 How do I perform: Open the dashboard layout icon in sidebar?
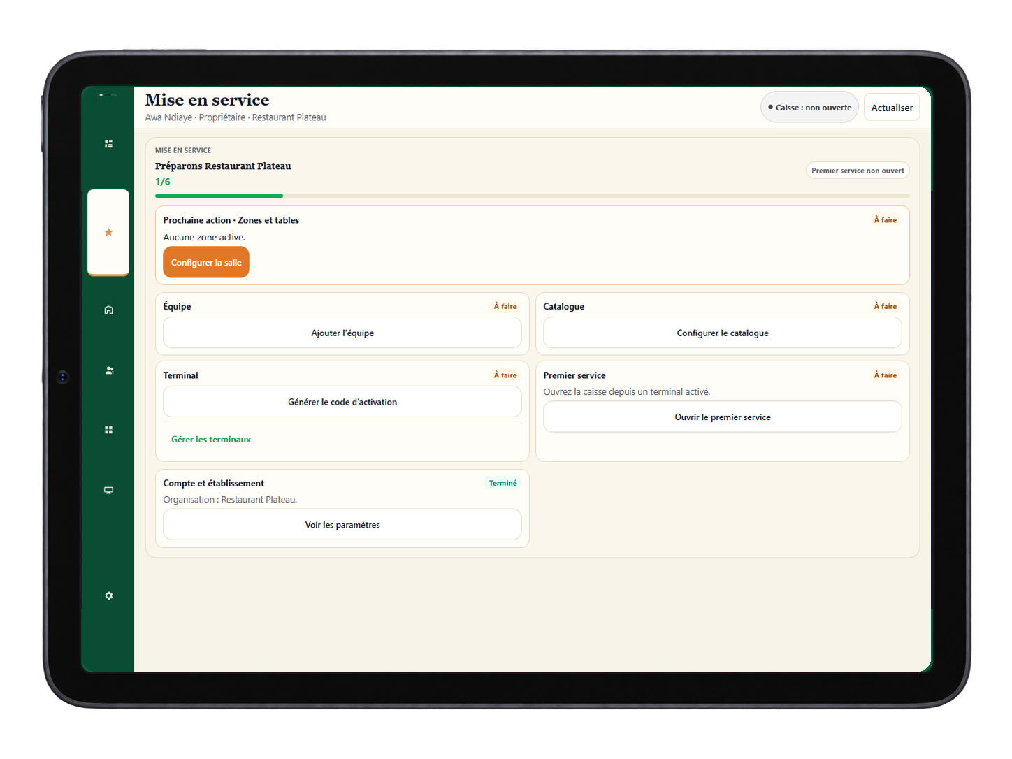coord(108,144)
